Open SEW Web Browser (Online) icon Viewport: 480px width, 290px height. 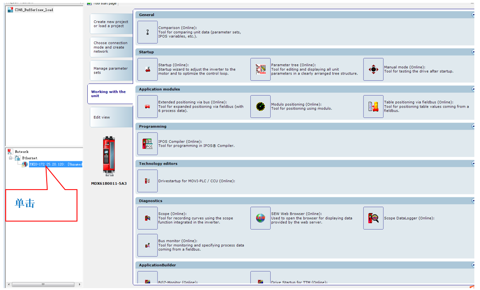[260, 218]
